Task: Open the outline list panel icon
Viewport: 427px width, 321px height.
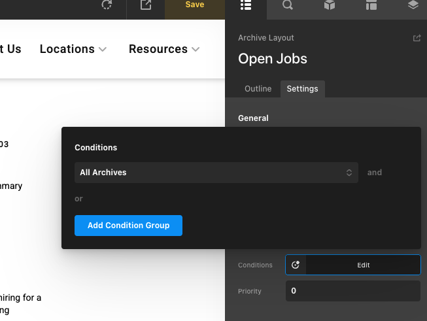Action: tap(246, 6)
